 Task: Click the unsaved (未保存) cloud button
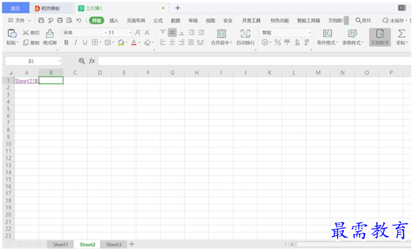pos(394,20)
